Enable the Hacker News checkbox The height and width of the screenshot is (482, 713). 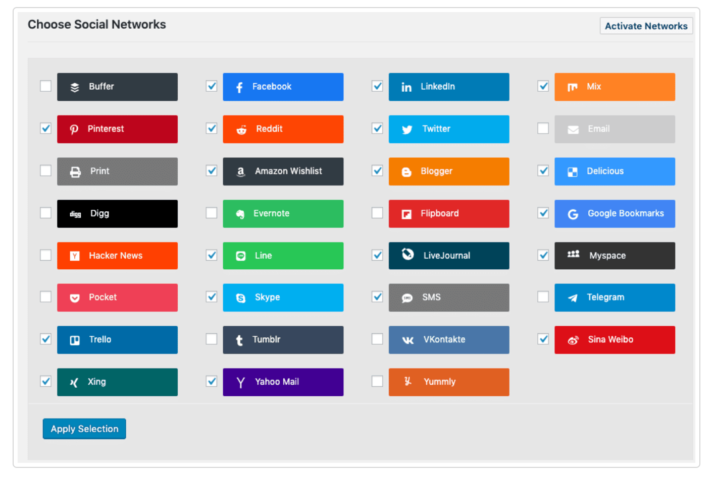46,256
